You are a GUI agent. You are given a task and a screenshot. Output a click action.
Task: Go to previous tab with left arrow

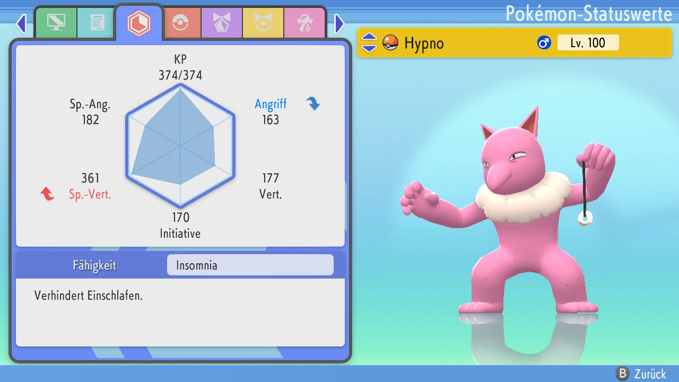pos(21,23)
